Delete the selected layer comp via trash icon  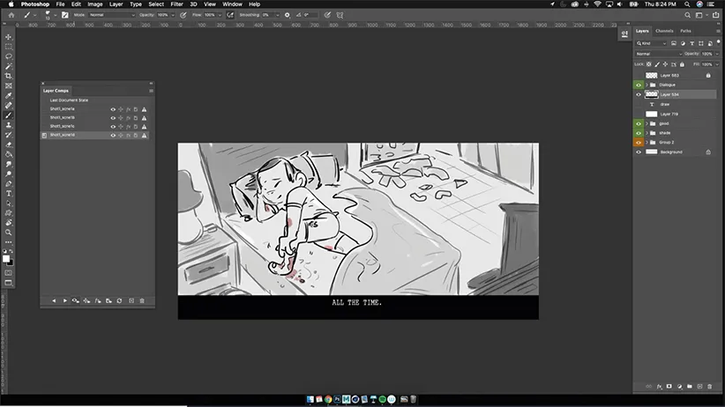tap(142, 300)
